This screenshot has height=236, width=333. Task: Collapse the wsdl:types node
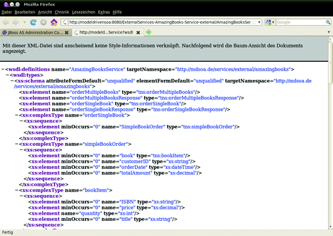click(x=7, y=75)
